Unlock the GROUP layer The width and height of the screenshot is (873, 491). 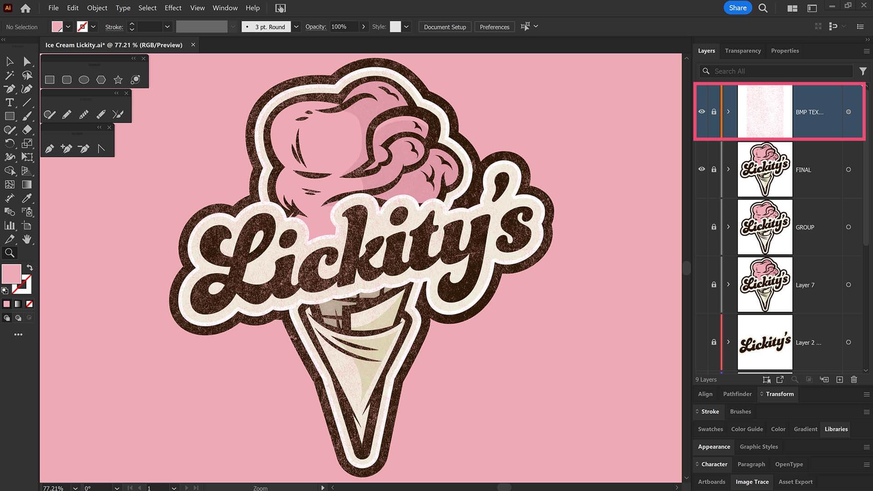714,227
